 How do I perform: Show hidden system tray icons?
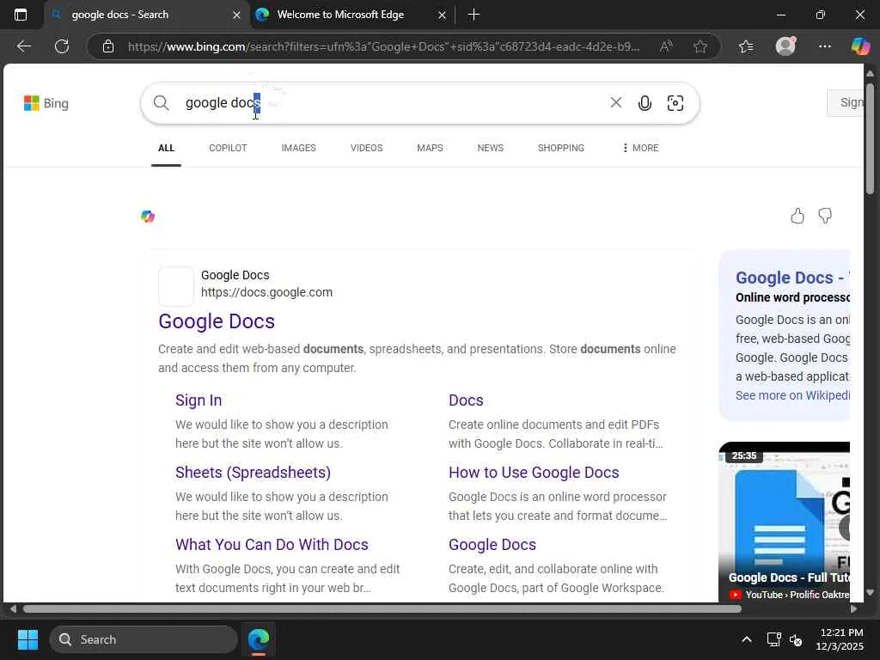[747, 639]
